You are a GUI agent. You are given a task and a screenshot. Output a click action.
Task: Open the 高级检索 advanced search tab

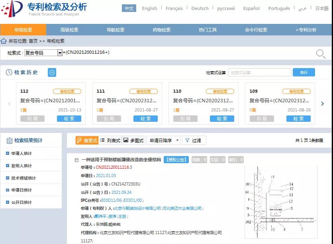pyautogui.click(x=69, y=30)
